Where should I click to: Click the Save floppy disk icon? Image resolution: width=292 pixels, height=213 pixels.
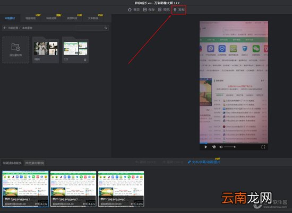145,10
